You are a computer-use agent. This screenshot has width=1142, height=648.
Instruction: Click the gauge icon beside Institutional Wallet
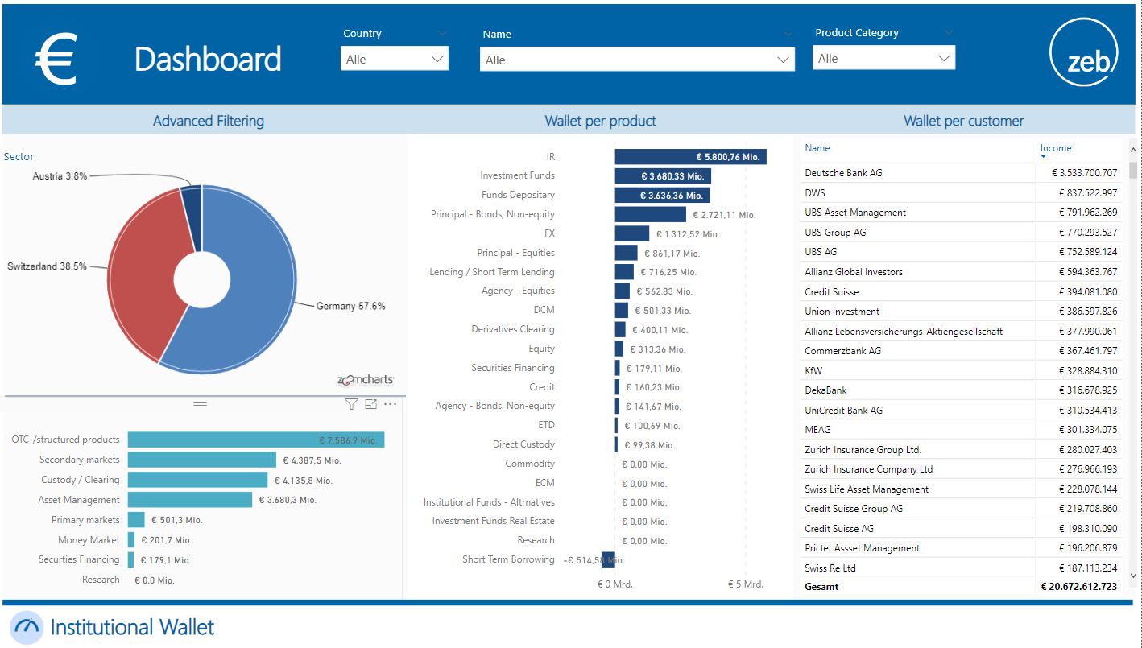(x=27, y=627)
